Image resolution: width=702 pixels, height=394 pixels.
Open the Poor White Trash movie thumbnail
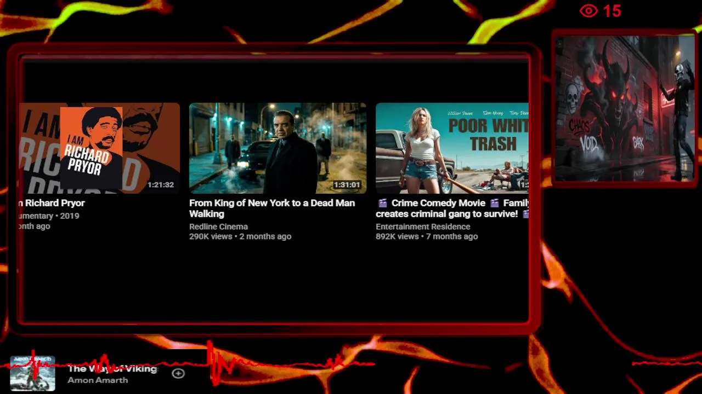click(x=452, y=148)
